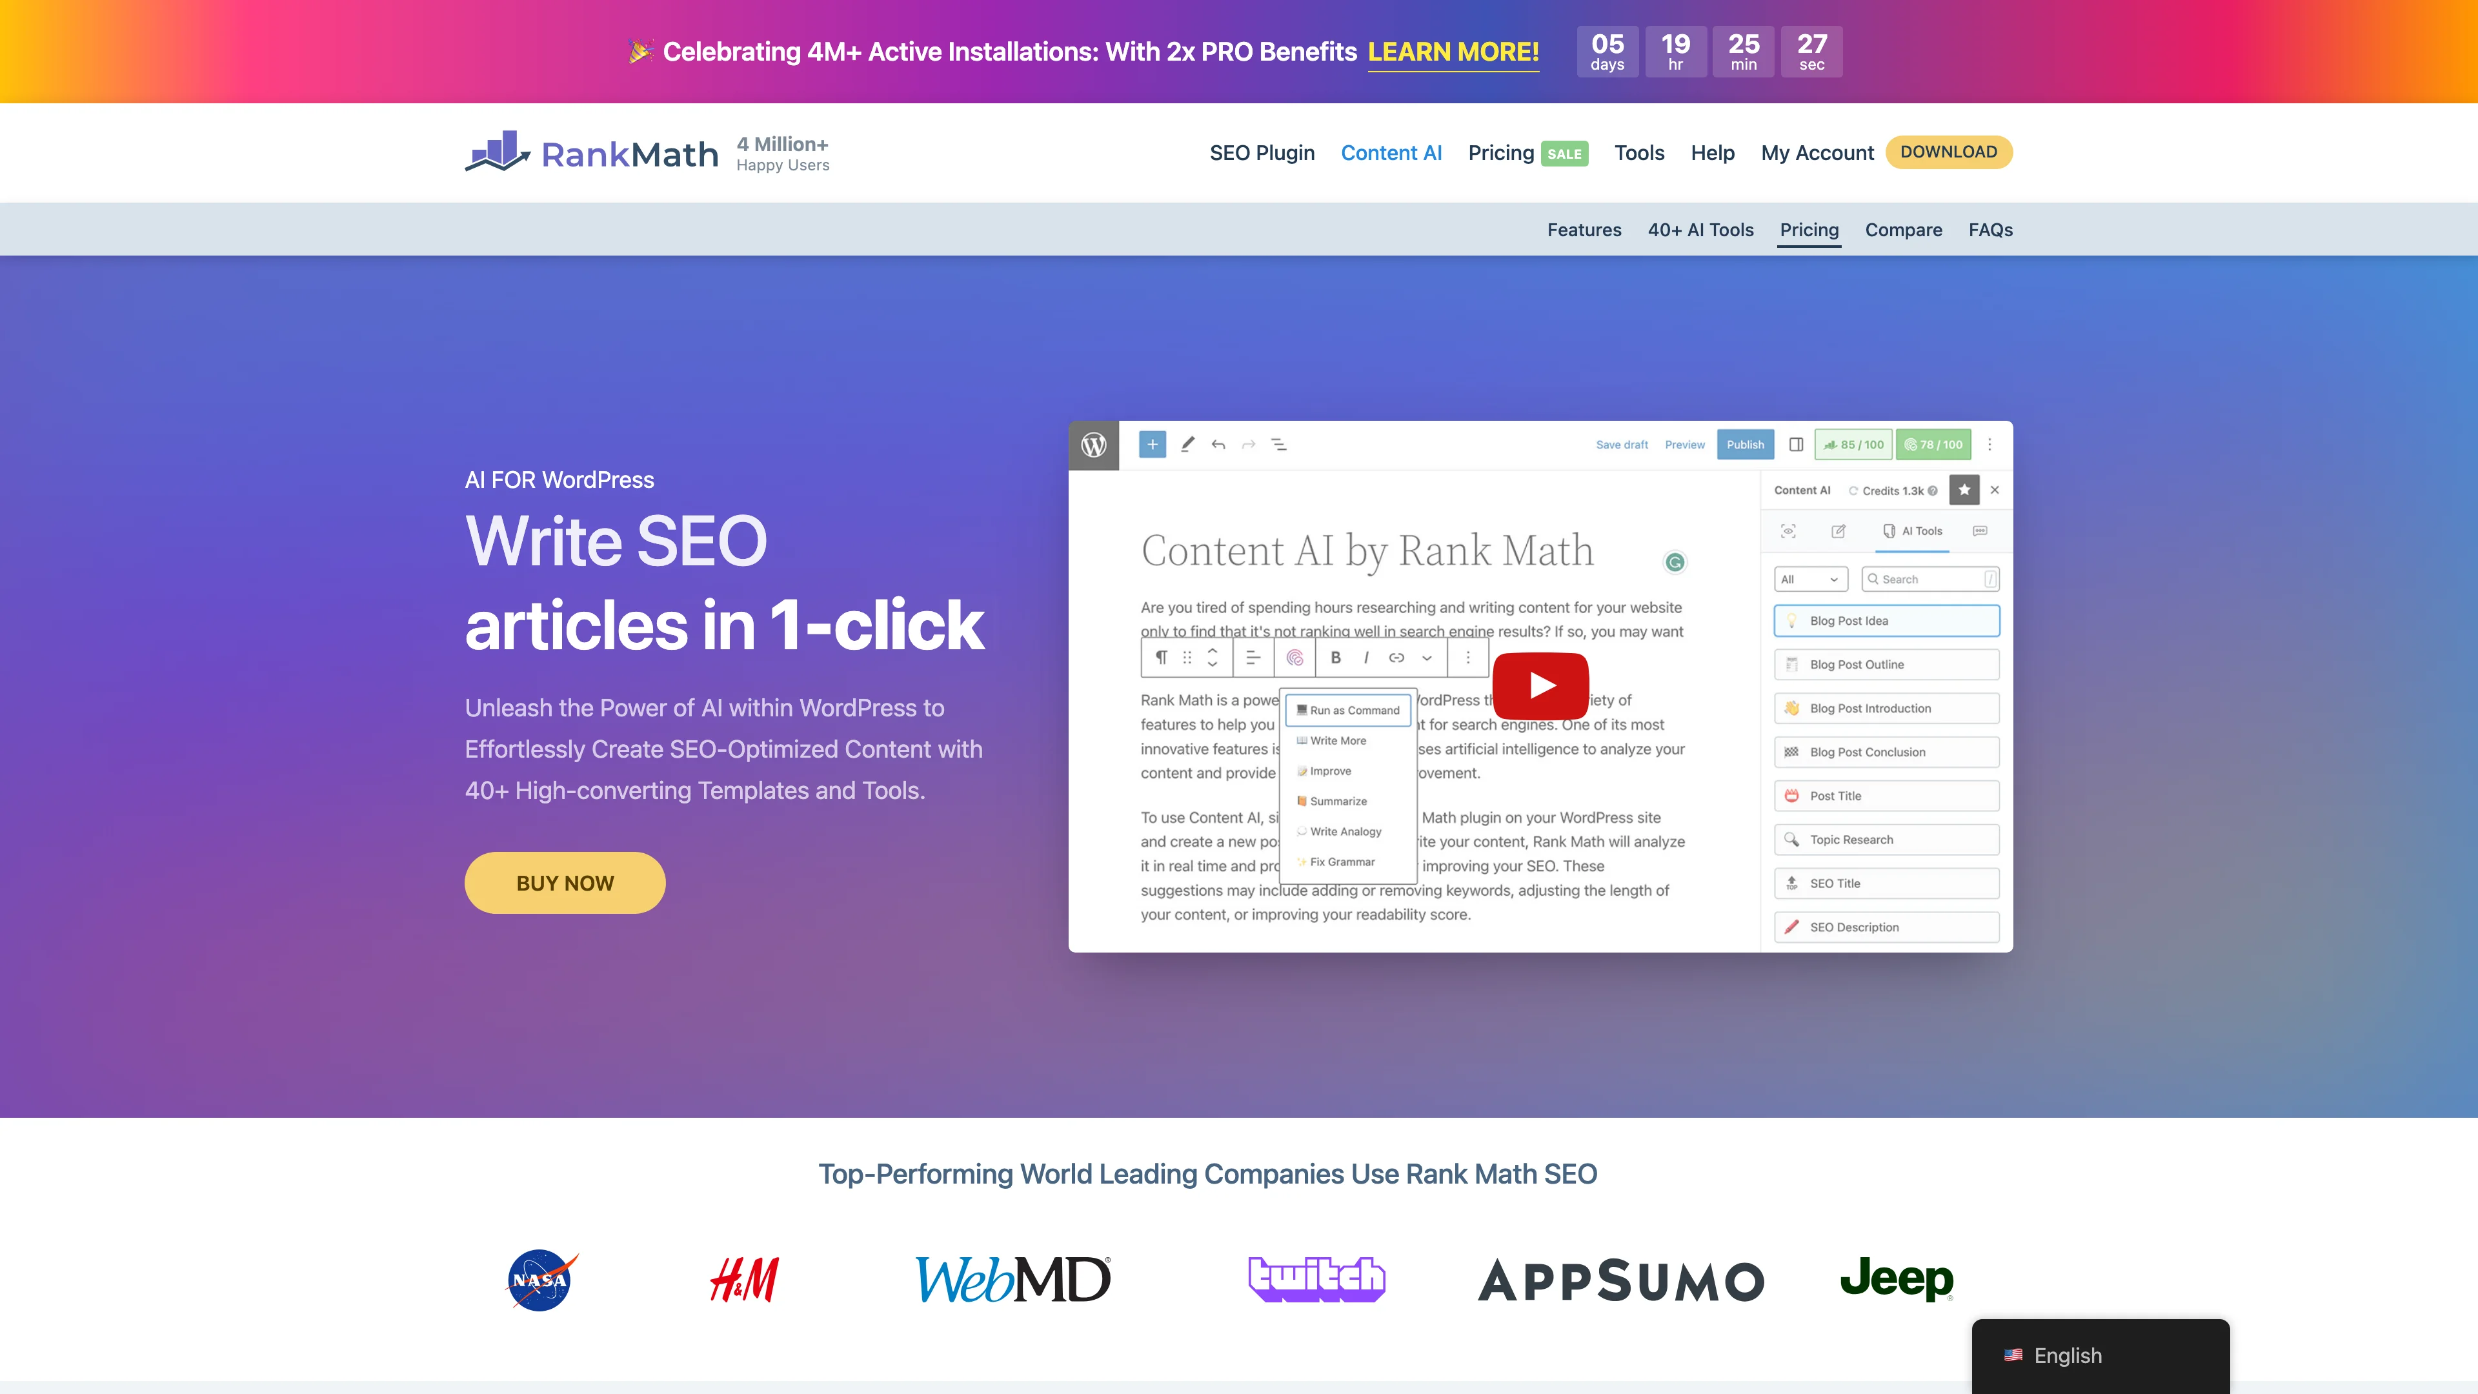Click the green Grammarly icon
The height and width of the screenshot is (1394, 2478).
[x=1675, y=563]
